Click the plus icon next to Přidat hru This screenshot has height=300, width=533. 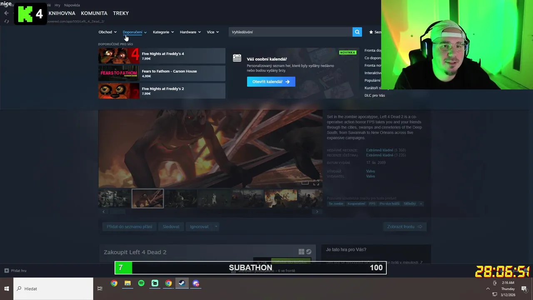[6, 270]
